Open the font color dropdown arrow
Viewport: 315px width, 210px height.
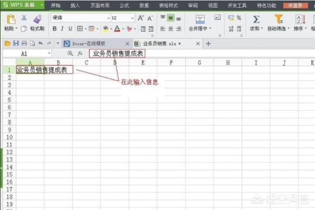click(123, 29)
